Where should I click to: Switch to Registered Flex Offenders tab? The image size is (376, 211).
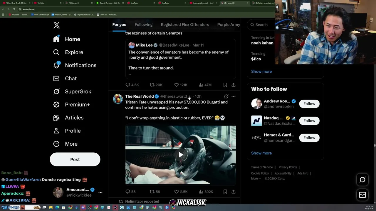pyautogui.click(x=185, y=25)
